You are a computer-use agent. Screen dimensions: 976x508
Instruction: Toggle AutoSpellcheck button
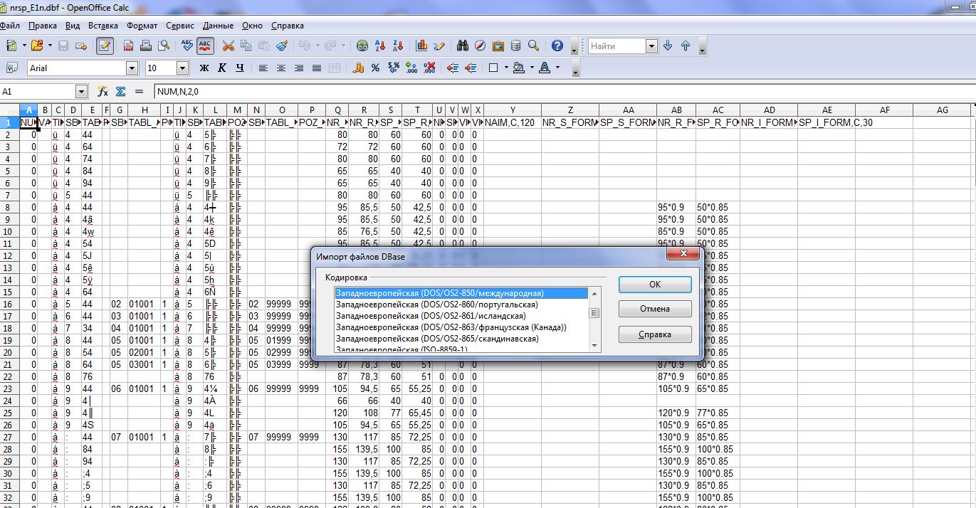point(205,46)
